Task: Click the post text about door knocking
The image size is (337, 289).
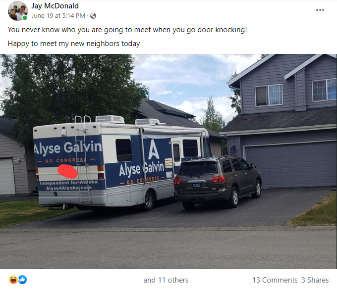Action: pyautogui.click(x=127, y=30)
